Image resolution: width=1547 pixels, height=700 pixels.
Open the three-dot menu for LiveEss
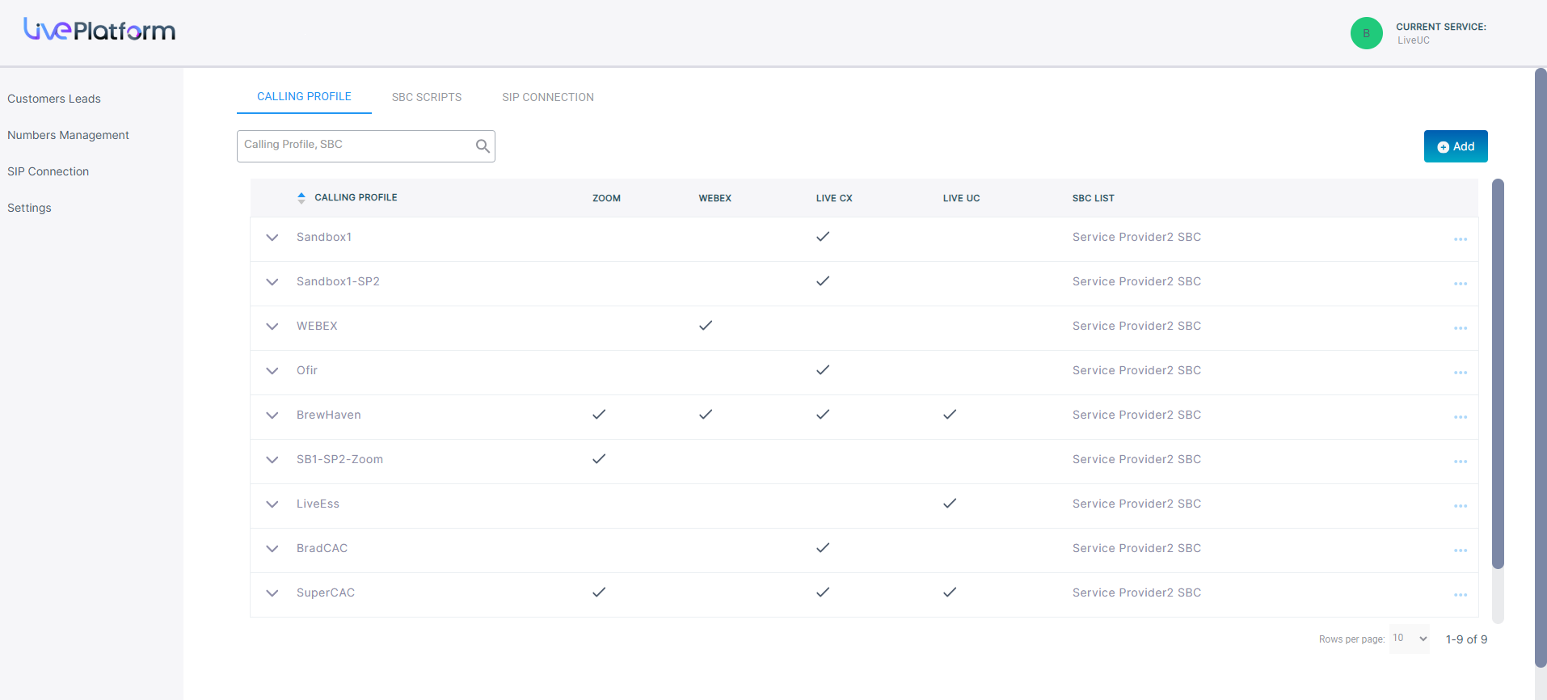(1460, 506)
